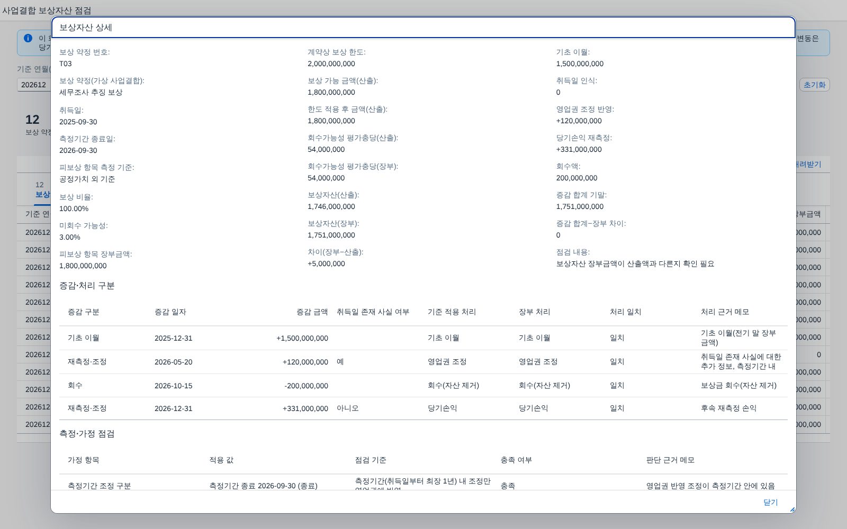Close the dialog with the 닫기 button

(x=770, y=502)
